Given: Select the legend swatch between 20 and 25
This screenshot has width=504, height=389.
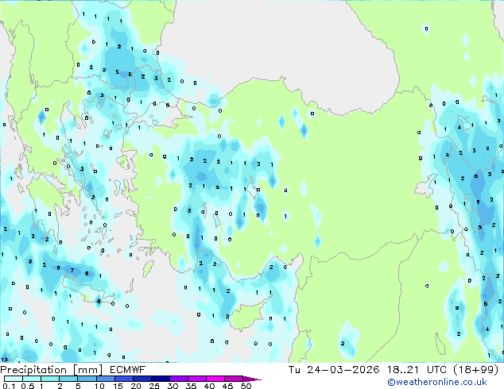Looking at the screenshot, I should click(x=142, y=379).
